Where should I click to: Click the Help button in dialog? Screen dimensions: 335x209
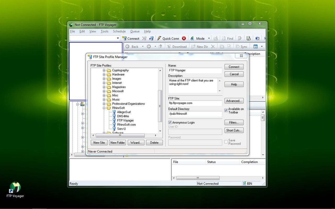click(x=234, y=84)
